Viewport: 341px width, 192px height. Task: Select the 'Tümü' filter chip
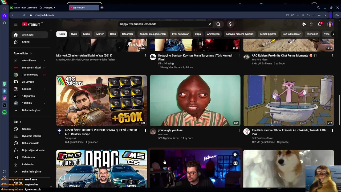[62, 34]
